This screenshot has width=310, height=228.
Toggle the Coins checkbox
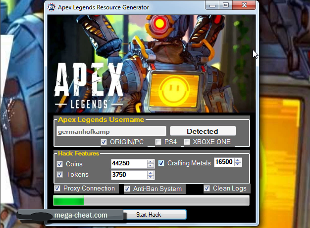point(60,164)
